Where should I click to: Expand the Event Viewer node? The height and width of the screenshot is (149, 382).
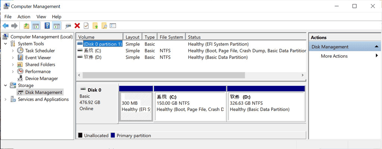[13, 58]
